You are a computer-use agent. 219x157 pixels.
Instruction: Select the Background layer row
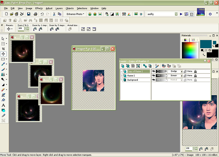[x=136, y=80]
